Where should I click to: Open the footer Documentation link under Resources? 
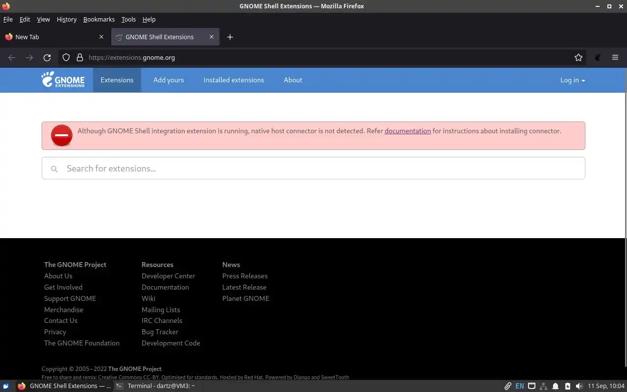click(165, 287)
